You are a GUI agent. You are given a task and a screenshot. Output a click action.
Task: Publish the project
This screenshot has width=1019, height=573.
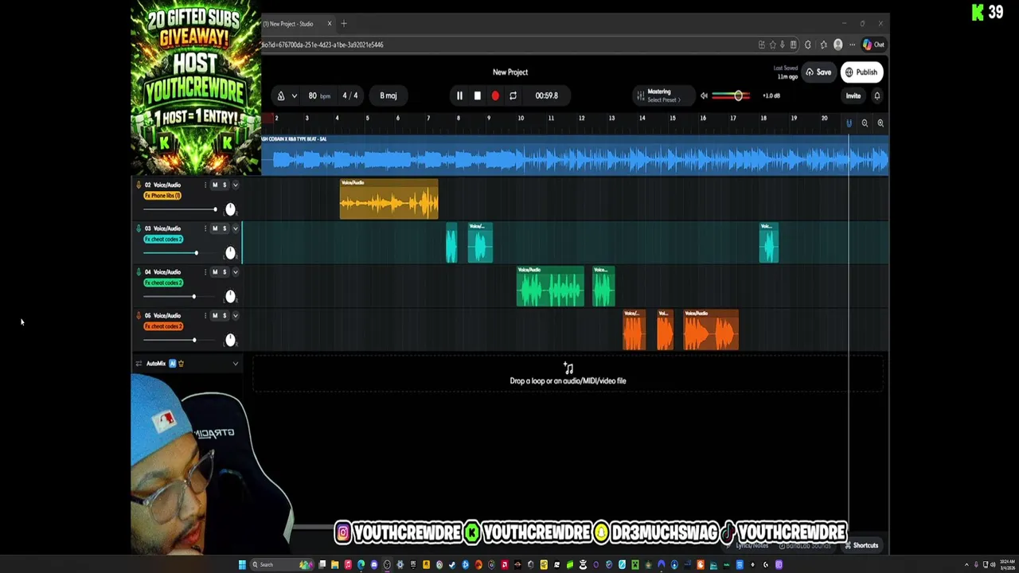(861, 72)
